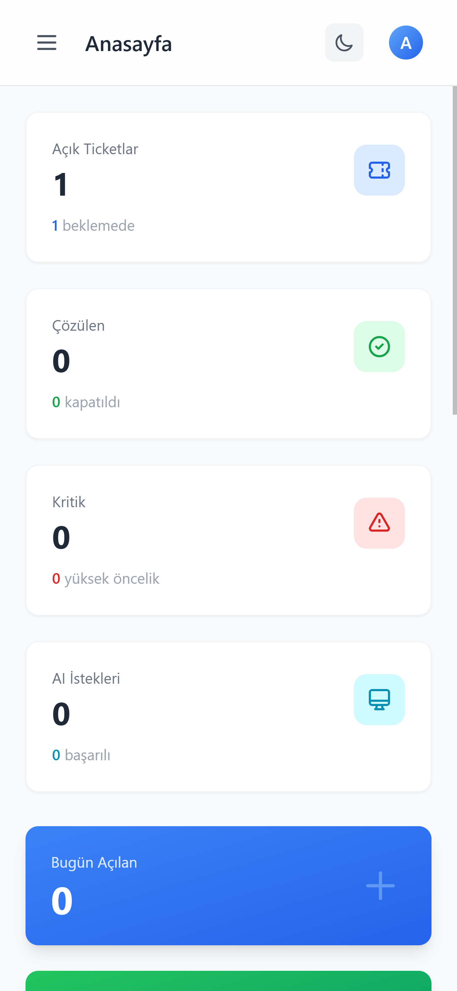This screenshot has height=991, width=457.
Task: Open the account menu from the avatar
Action: 406,42
